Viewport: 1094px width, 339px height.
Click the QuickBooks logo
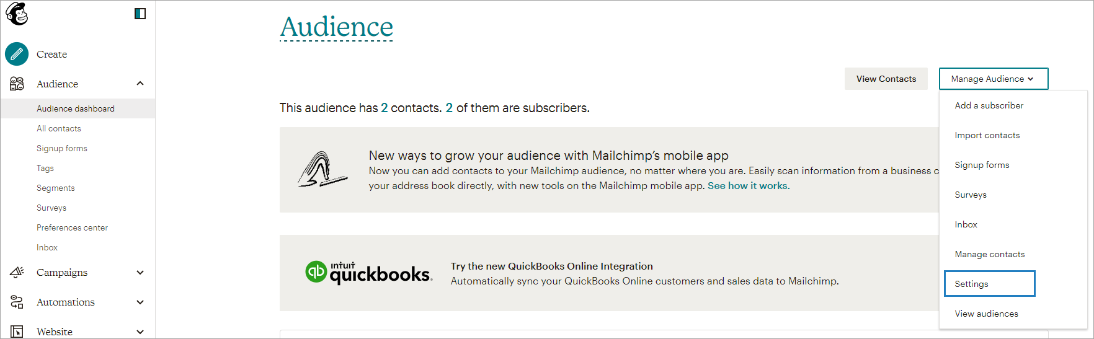(368, 273)
